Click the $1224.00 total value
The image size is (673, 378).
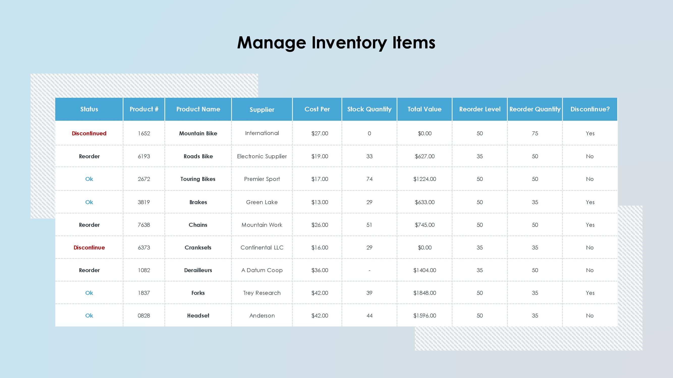[424, 179]
